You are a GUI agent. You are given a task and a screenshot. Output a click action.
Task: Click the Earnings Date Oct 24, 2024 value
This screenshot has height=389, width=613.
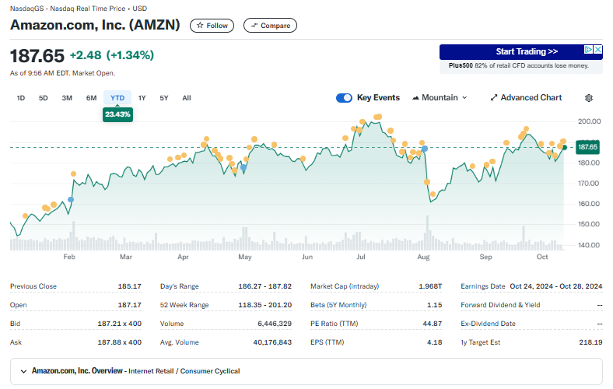[x=555, y=286]
